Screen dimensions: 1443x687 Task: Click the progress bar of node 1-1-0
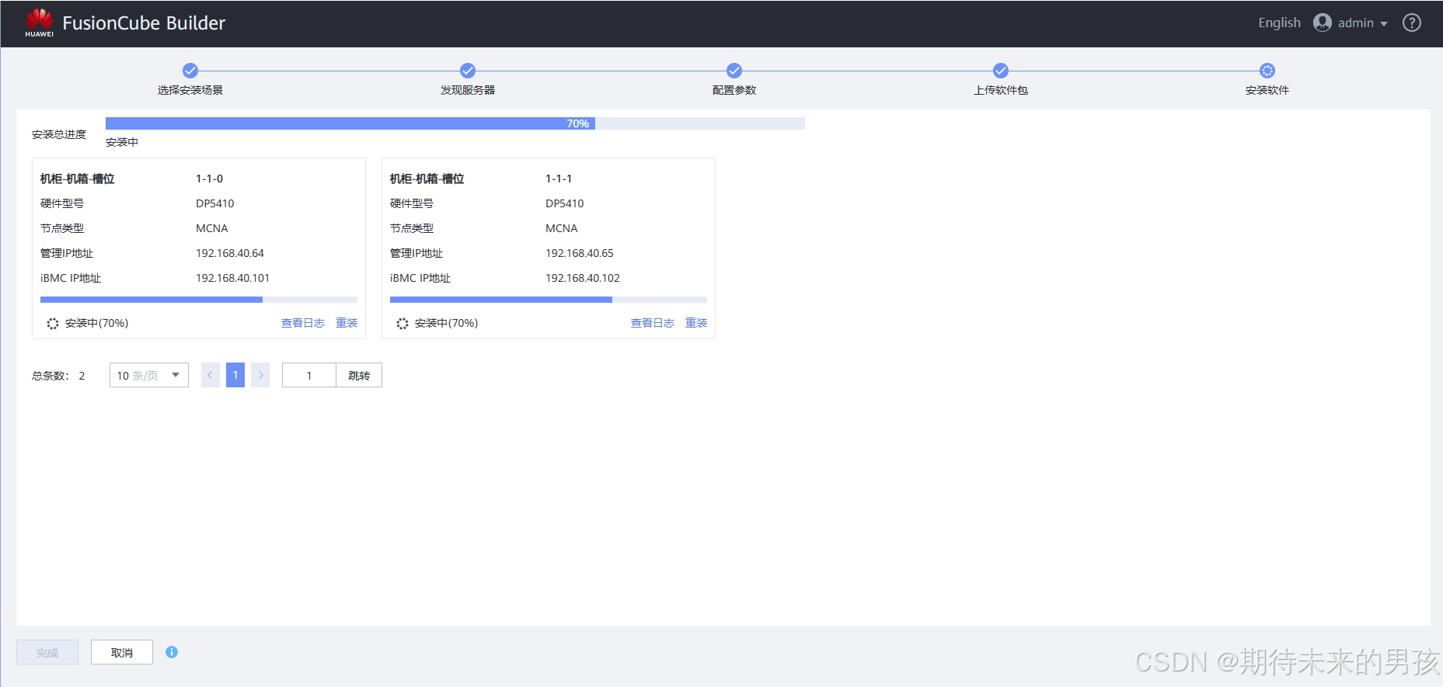[x=199, y=300]
